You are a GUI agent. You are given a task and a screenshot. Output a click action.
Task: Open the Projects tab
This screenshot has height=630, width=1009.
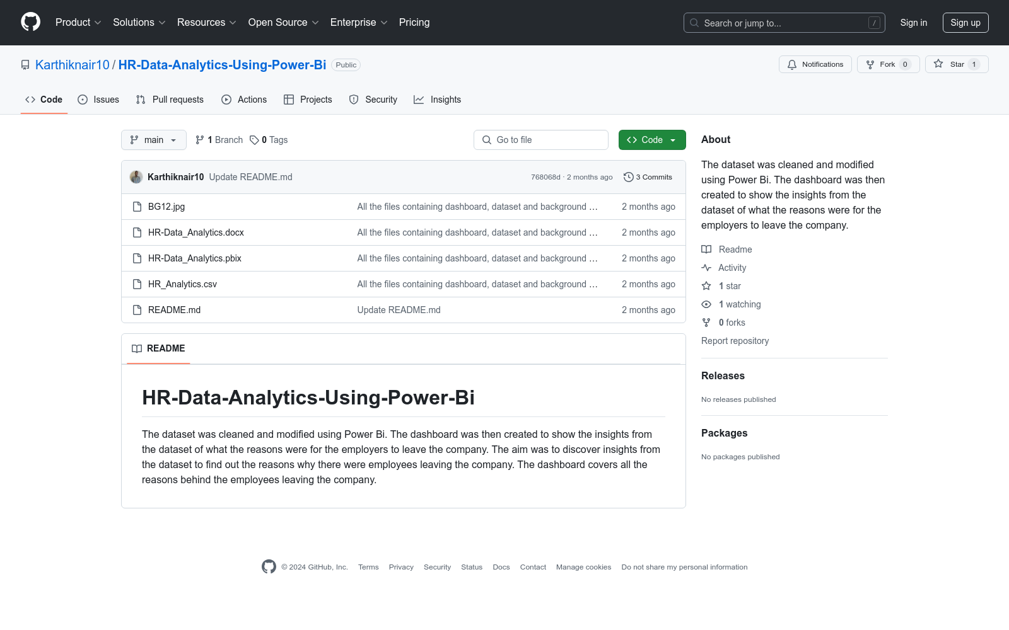click(308, 100)
